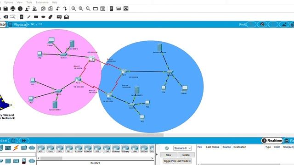Select the Draw Ellipse tool
This screenshot has width=294, height=165.
[x=43, y=17]
